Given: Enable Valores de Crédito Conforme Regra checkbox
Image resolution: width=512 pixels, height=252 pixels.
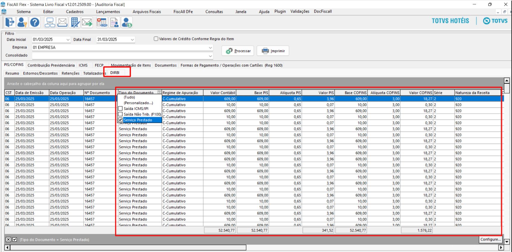Looking at the screenshot, I should (156, 39).
